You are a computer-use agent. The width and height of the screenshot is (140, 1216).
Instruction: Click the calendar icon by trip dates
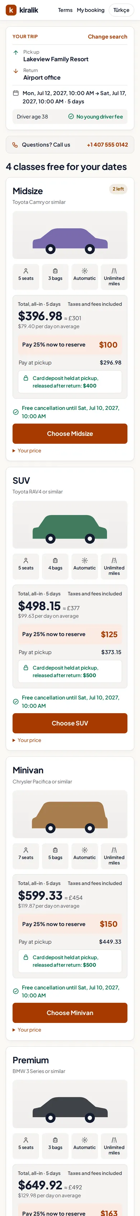point(15,93)
